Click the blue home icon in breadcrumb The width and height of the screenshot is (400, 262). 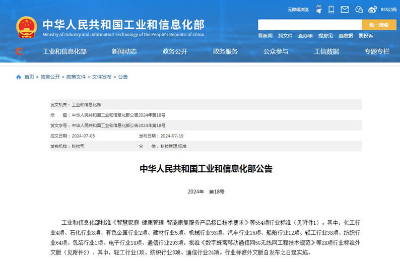[x=19, y=77]
